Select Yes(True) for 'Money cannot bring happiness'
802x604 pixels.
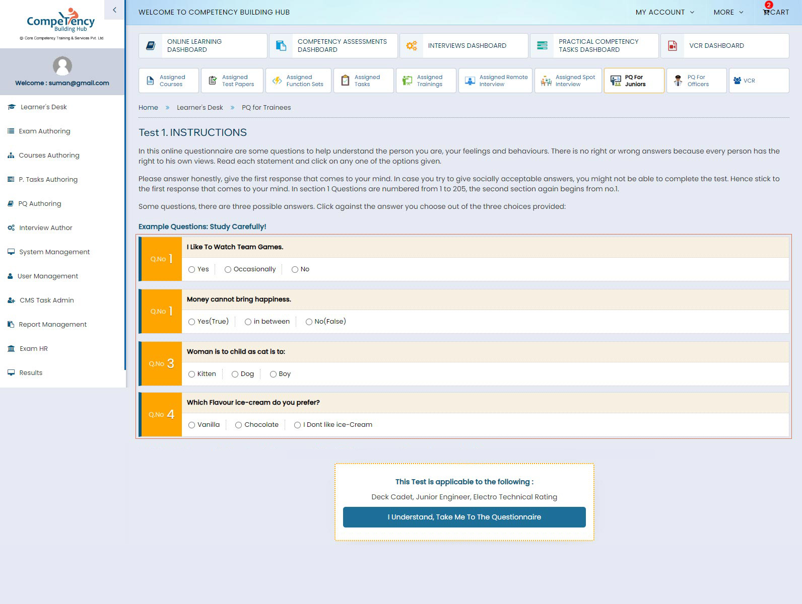192,322
